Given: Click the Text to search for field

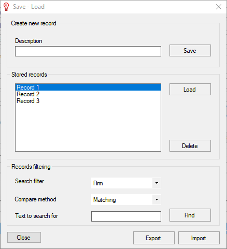Looking at the screenshot, I should [126, 216].
